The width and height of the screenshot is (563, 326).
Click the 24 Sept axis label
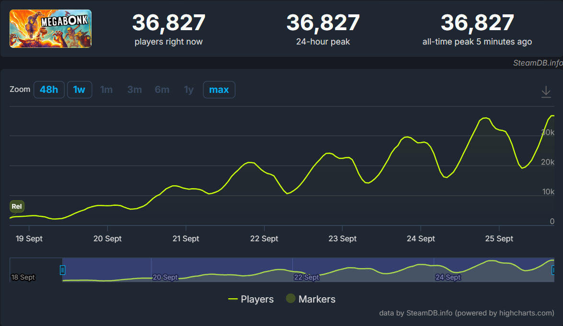click(x=421, y=238)
